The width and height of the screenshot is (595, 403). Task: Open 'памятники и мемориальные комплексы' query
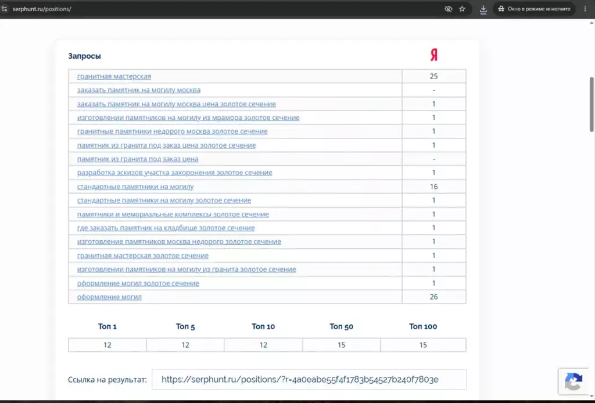coord(173,214)
